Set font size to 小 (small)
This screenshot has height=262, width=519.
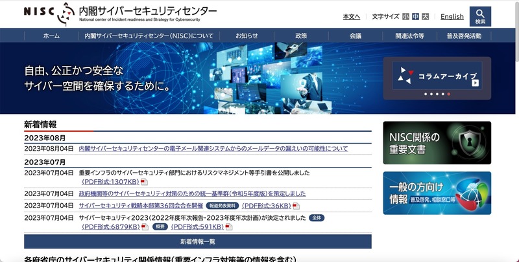click(405, 17)
